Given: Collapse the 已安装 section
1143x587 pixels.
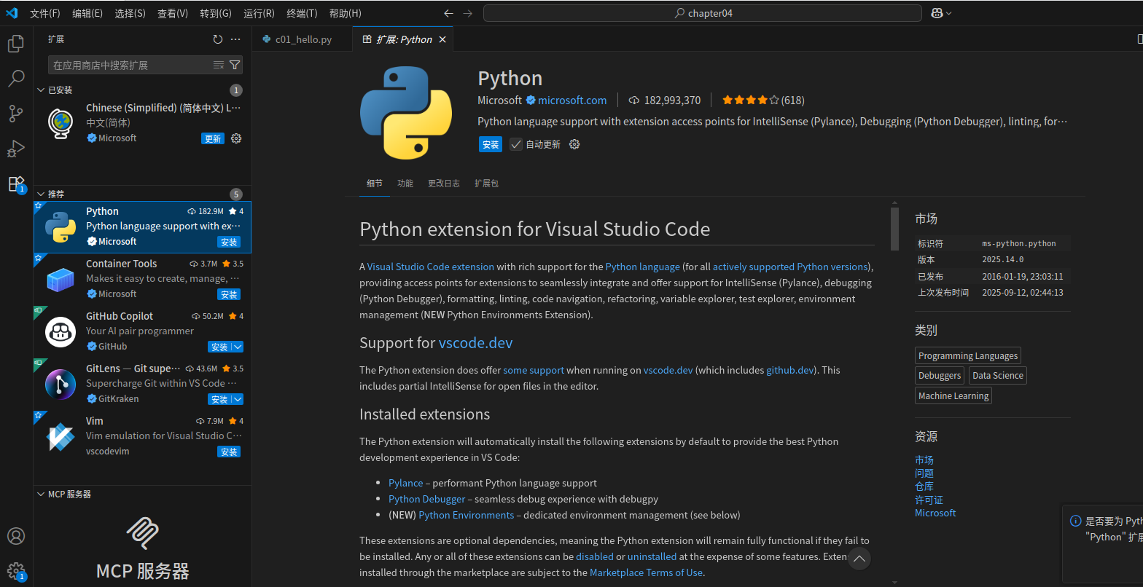Looking at the screenshot, I should click(x=41, y=90).
